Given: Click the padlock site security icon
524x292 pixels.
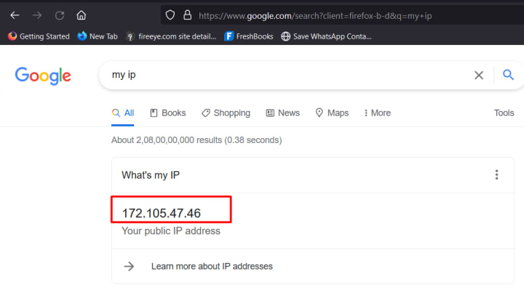Looking at the screenshot, I should pyautogui.click(x=188, y=15).
